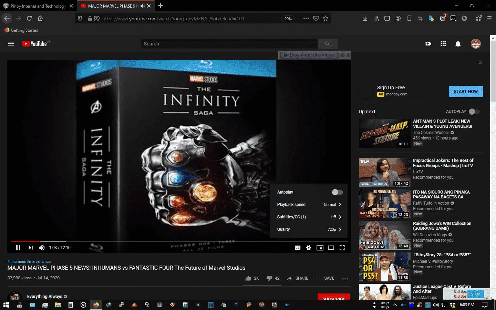
Task: Seek on the video progress bar
Action: (x=179, y=241)
